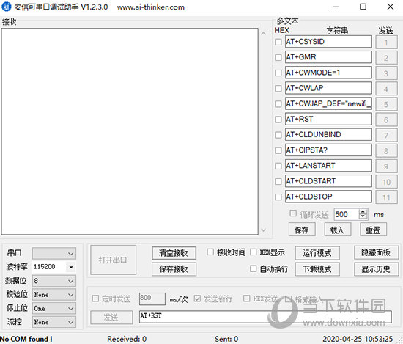This screenshot has width=403, height=344.
Task: Click the 2020-04-25 10:53:25 timestamp
Action: coord(358,339)
